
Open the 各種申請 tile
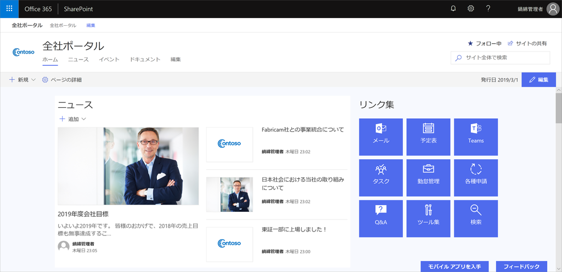(476, 178)
